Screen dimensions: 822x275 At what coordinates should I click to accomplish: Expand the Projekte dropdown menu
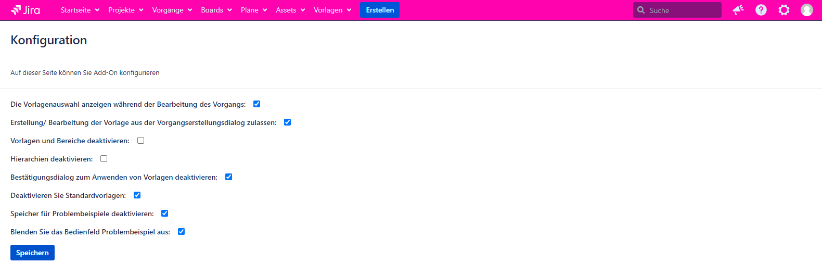[x=126, y=10]
